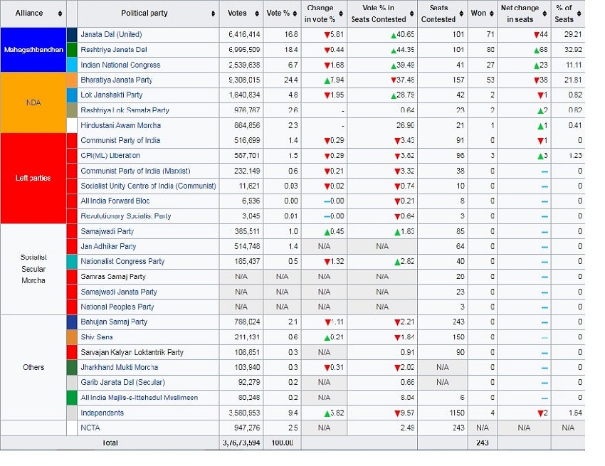Click Nationalist Congress Party teal swatch
605x466 pixels.
pyautogui.click(x=72, y=262)
